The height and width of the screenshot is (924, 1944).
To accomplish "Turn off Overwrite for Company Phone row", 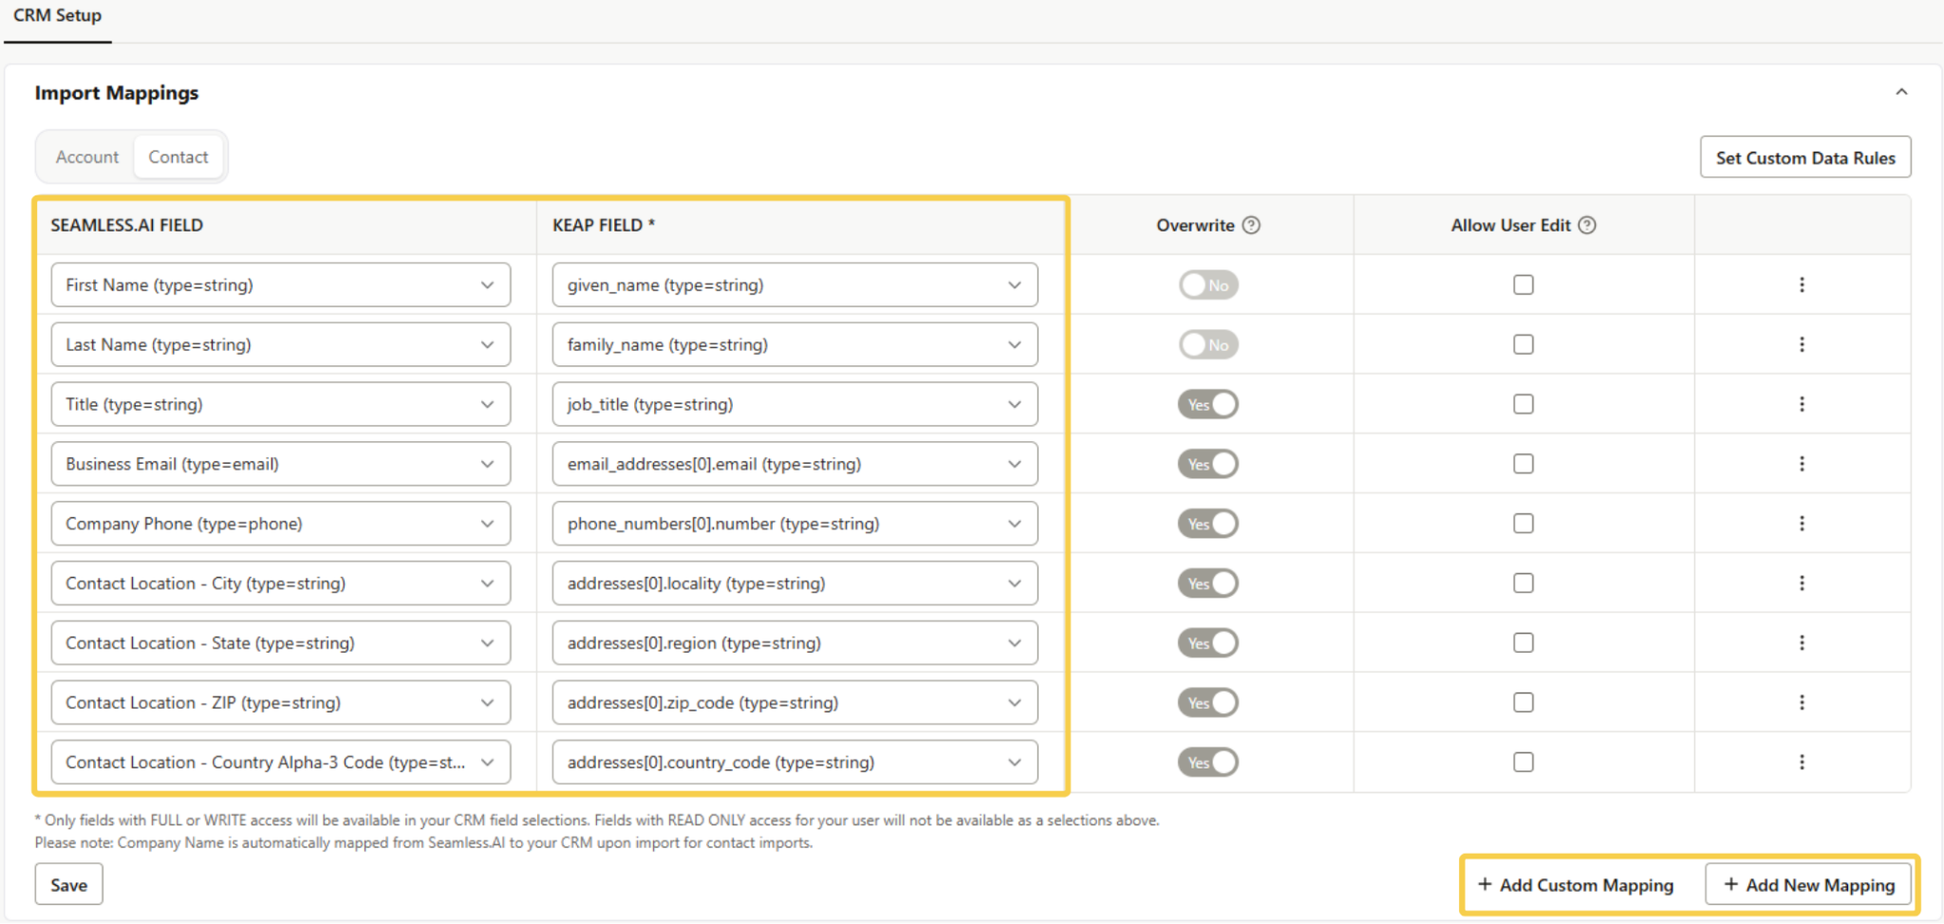I will 1208,524.
